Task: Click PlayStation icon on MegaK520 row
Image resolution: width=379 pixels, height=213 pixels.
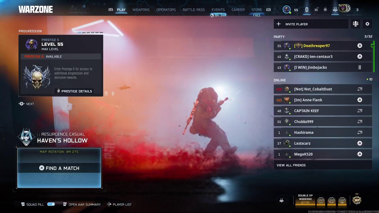Action: [359, 154]
